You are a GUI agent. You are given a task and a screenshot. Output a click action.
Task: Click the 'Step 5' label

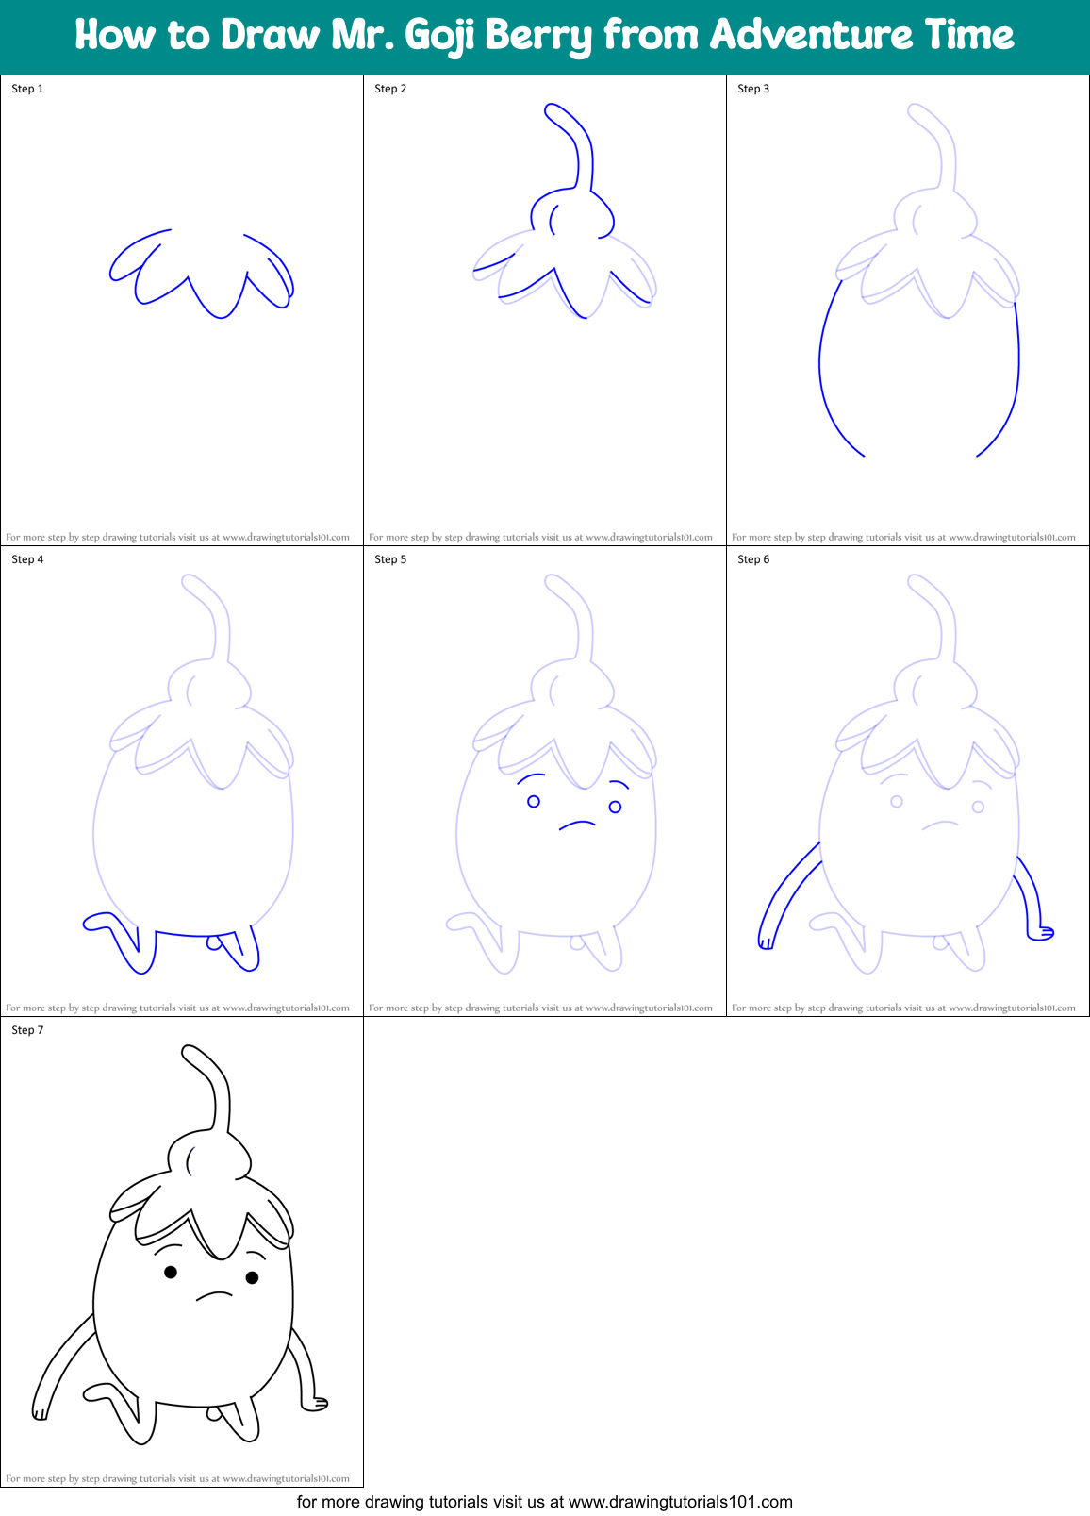[390, 559]
